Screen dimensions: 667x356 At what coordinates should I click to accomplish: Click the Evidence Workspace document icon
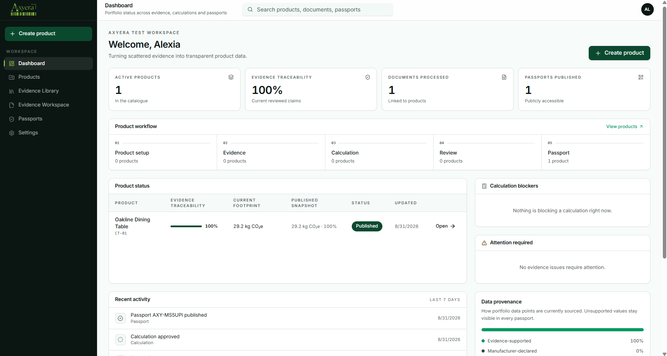[11, 105]
